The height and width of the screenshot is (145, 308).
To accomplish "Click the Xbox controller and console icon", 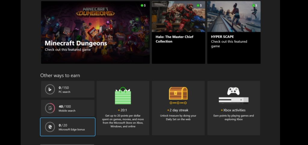I will click(x=233, y=95).
